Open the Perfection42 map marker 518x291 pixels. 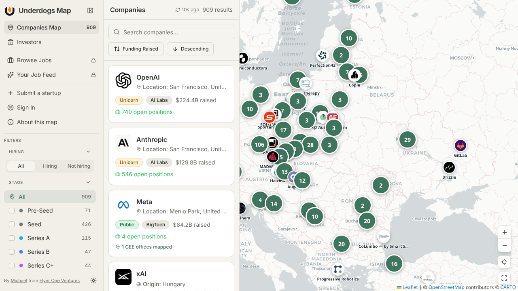coord(323,55)
